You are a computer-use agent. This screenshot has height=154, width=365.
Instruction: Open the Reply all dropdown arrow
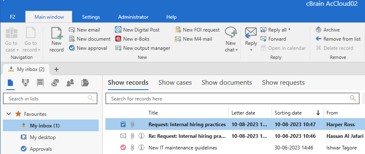[x=290, y=29]
